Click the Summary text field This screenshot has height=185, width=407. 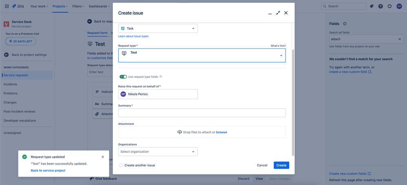tap(202, 113)
